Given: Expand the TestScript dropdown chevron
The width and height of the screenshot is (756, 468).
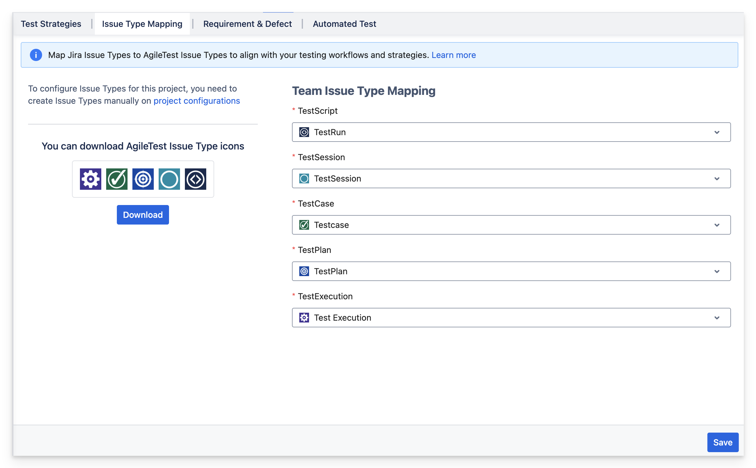Looking at the screenshot, I should click(717, 132).
